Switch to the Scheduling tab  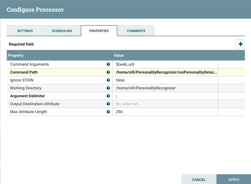[x=62, y=31]
